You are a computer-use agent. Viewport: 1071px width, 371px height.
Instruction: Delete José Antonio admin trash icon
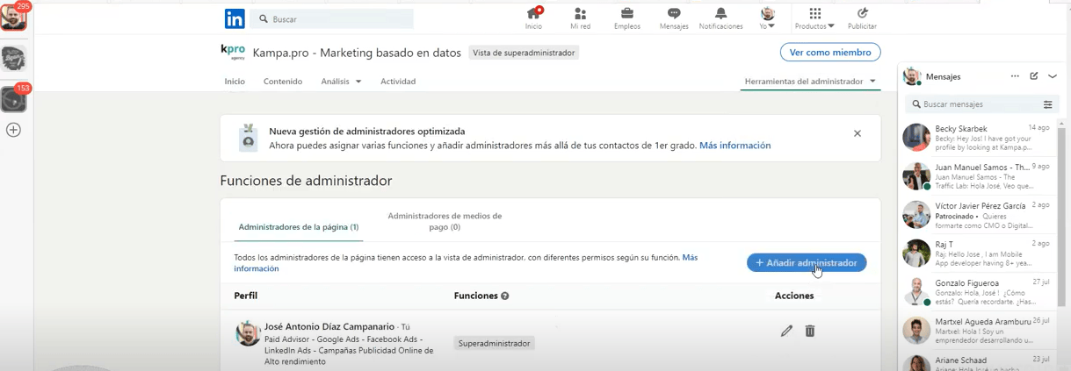810,331
